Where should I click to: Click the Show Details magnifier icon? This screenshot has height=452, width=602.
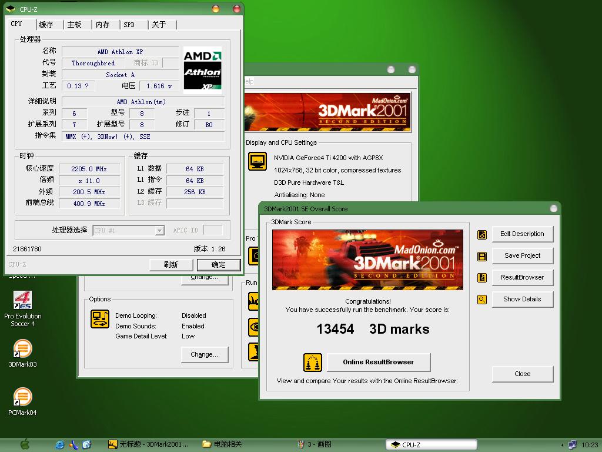coord(482,300)
